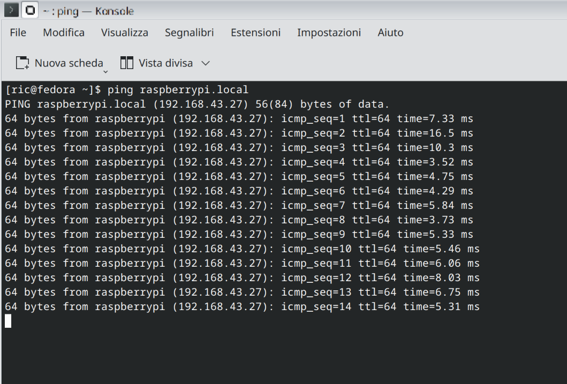Open the Aiuto menu
The height and width of the screenshot is (384, 567).
point(390,33)
